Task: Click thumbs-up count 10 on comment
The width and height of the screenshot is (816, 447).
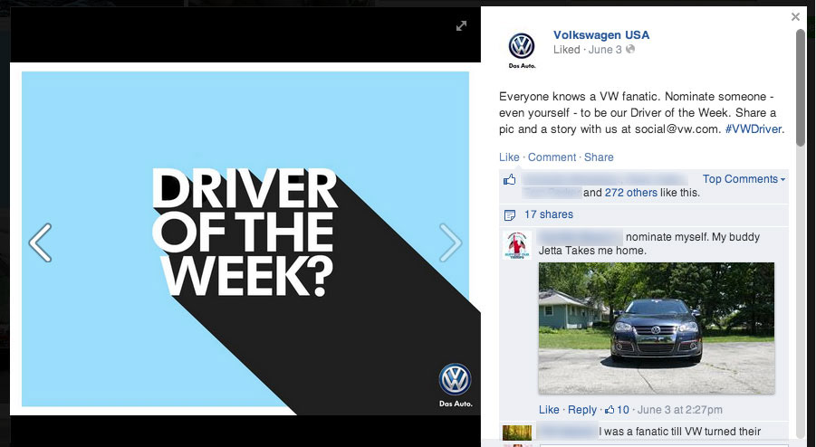Action: [617, 410]
